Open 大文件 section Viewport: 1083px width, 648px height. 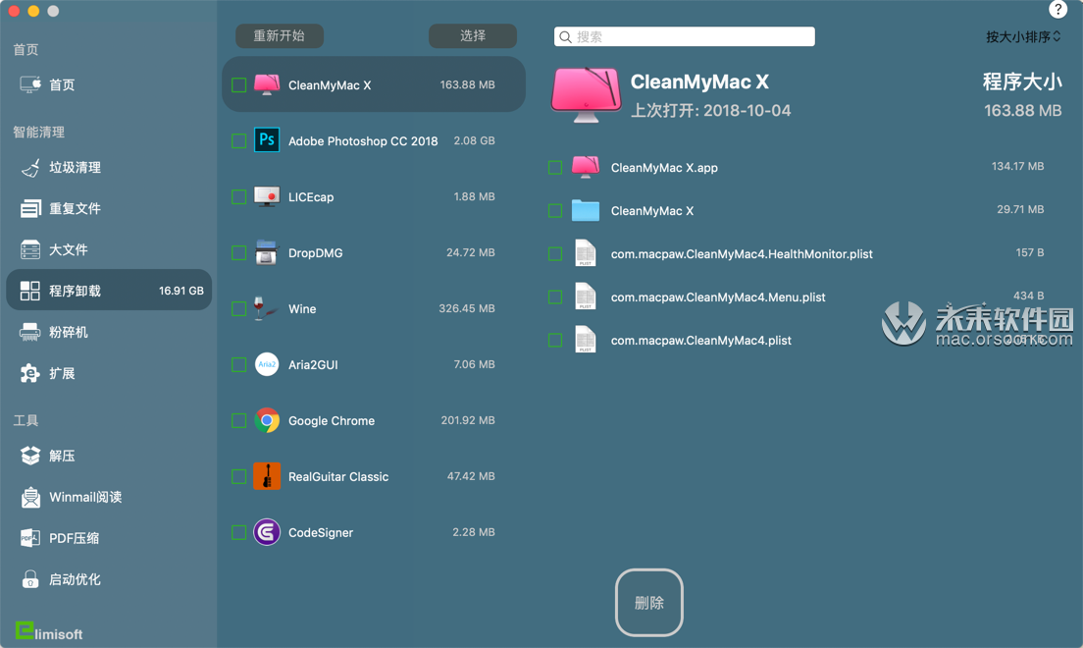(x=109, y=249)
